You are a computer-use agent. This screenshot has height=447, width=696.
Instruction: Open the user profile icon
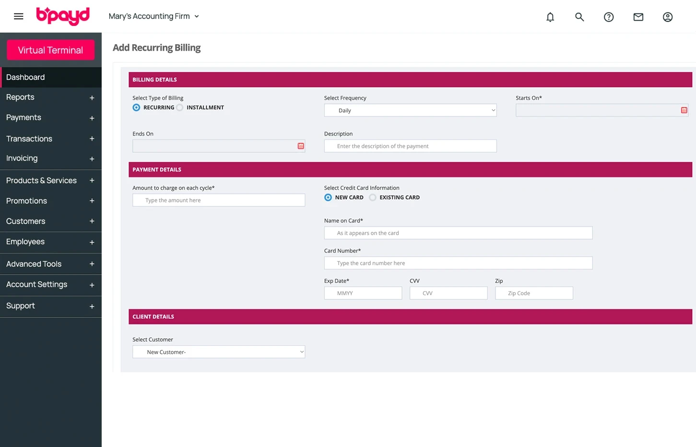click(668, 17)
